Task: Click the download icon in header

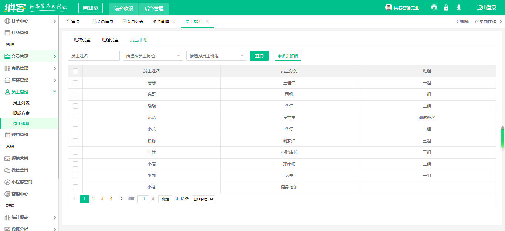Action: pyautogui.click(x=459, y=7)
